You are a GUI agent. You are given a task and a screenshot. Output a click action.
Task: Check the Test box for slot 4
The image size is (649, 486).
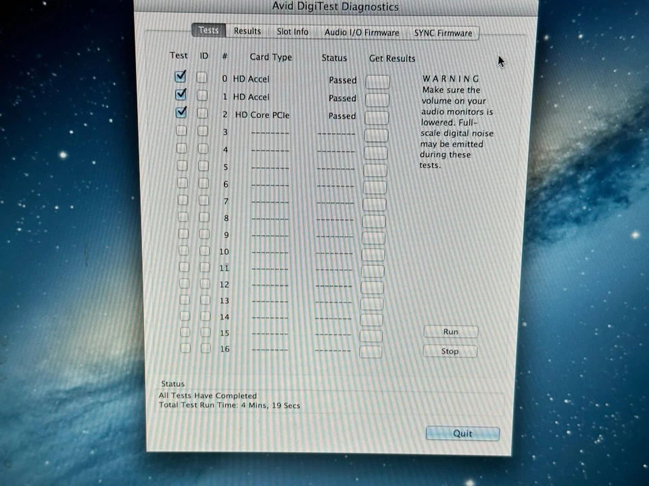pyautogui.click(x=182, y=148)
